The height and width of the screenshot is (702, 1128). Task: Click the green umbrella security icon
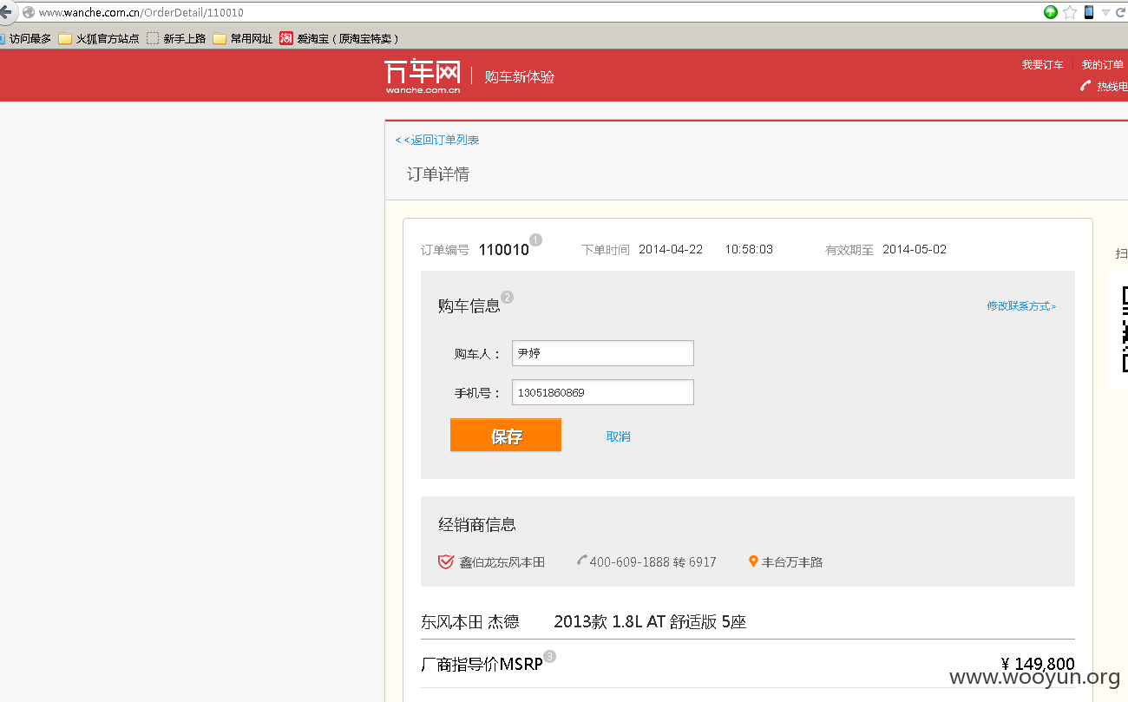tap(1051, 12)
